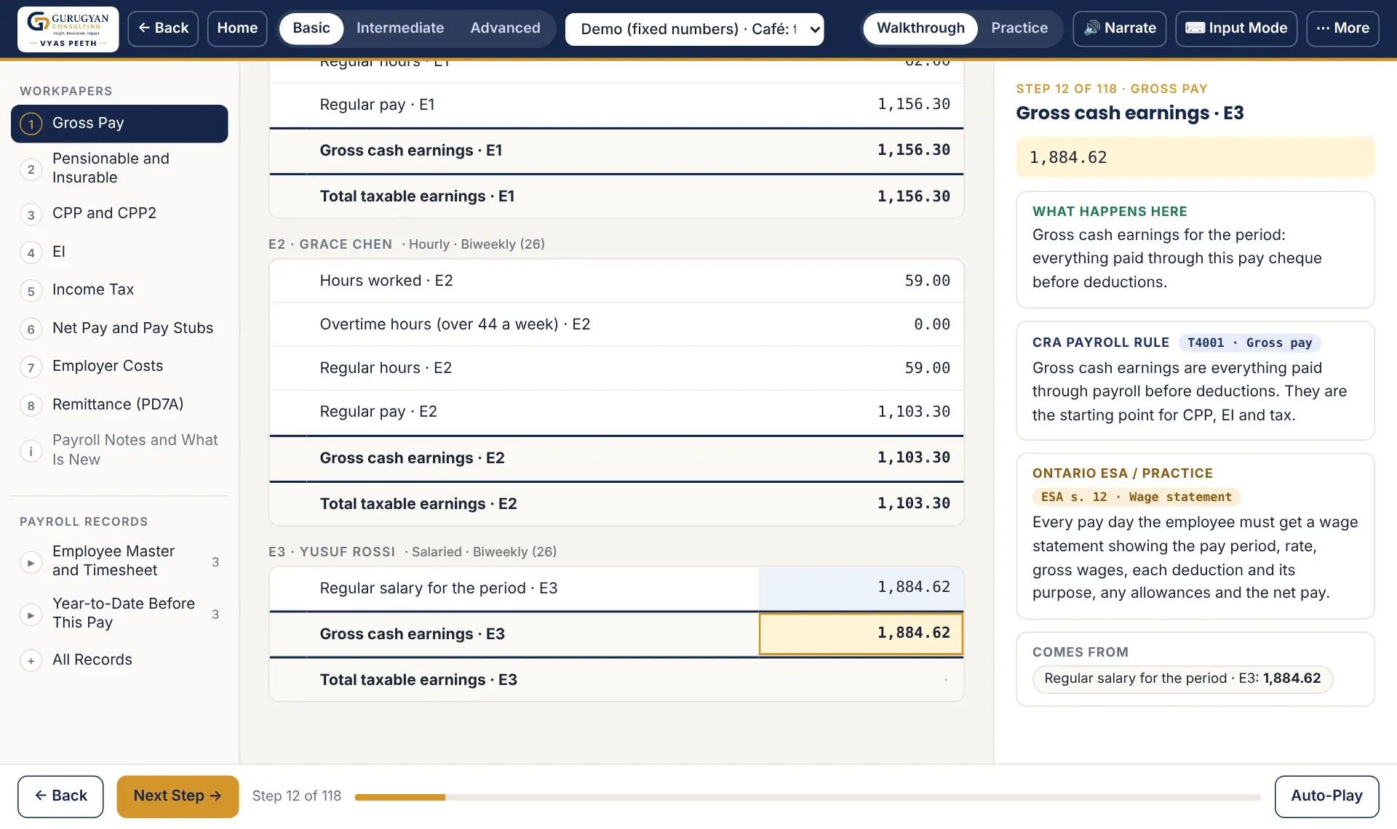
Task: Click the step 2 circle beside Pensionable and Insurable
Action: (x=31, y=169)
